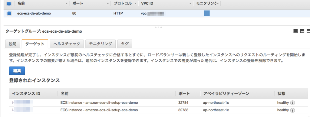Screen dimensions: 310x117
Task: Click port value 32783
Action: [x=183, y=110]
